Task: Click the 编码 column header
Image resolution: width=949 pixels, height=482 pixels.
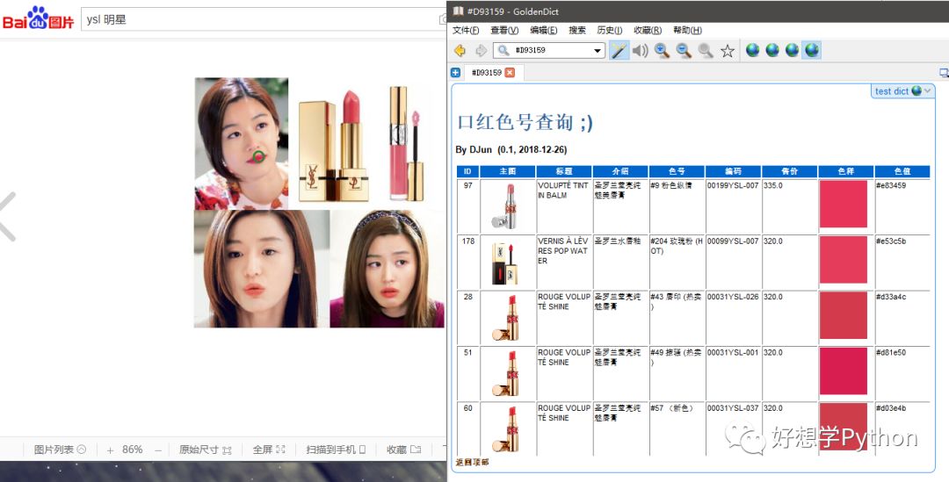Action: coord(733,172)
